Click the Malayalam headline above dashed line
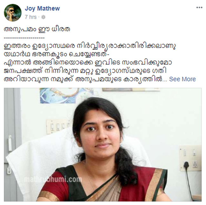Viewport: 206px width, 205px height. tap(37, 29)
